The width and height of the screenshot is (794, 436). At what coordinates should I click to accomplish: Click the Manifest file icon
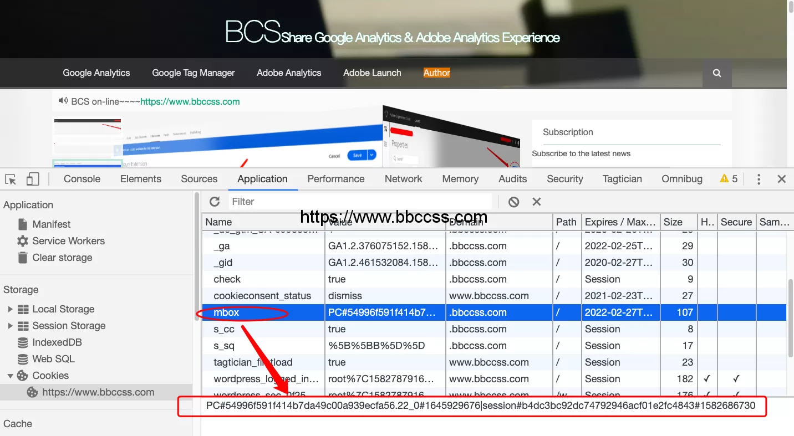tap(23, 224)
